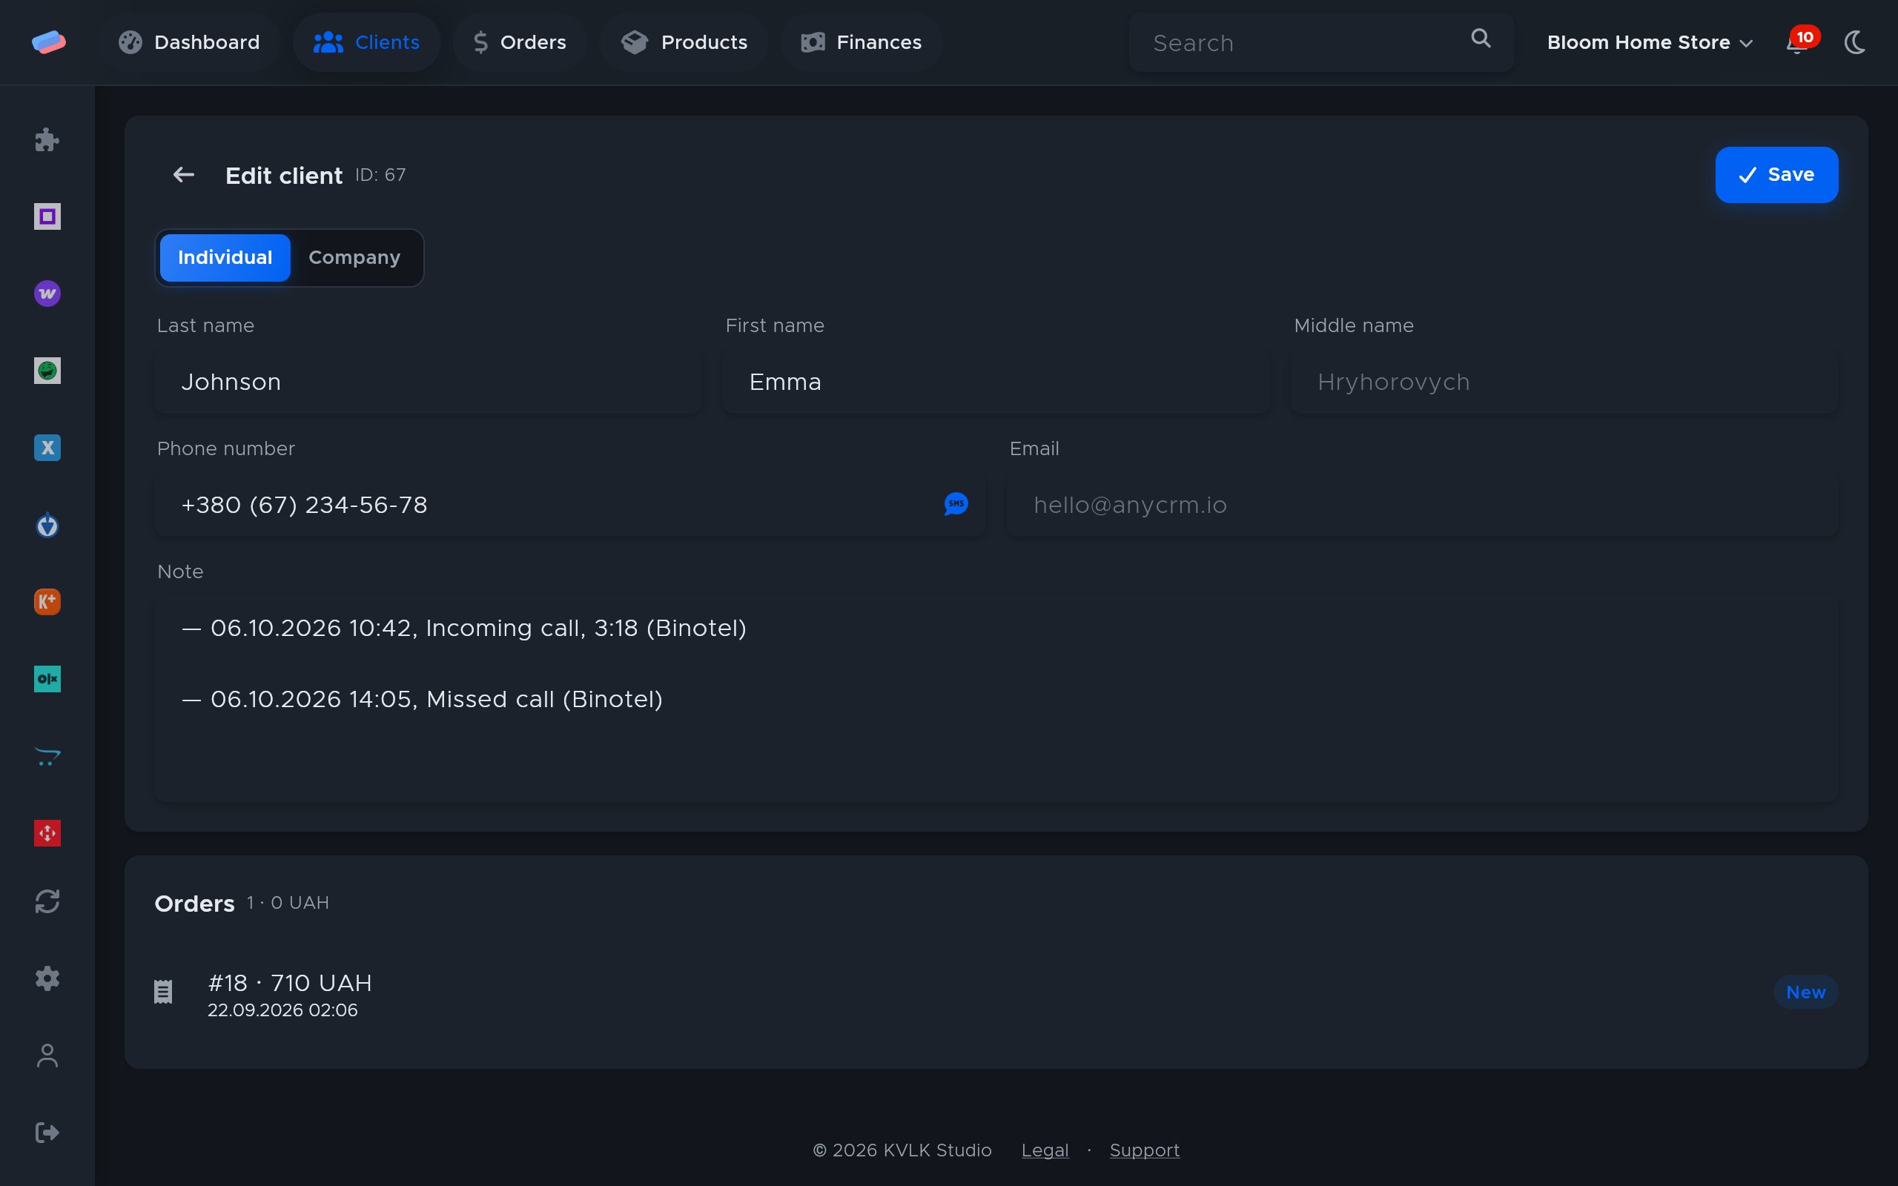Open the Clients tab
Viewport: 1898px width, 1186px height.
pos(366,42)
